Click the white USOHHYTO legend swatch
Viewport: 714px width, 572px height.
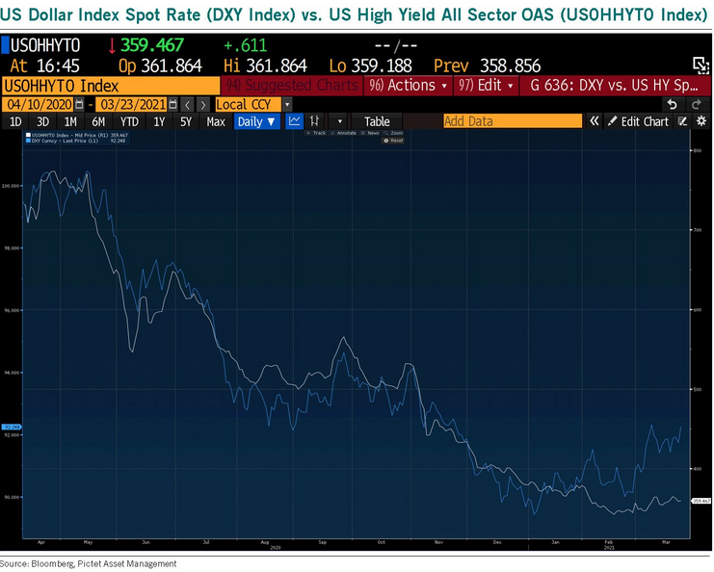[x=28, y=135]
